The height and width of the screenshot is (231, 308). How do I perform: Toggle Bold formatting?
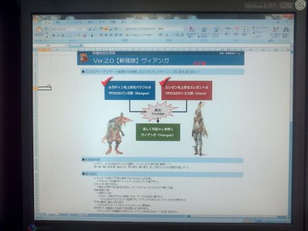coord(54,35)
